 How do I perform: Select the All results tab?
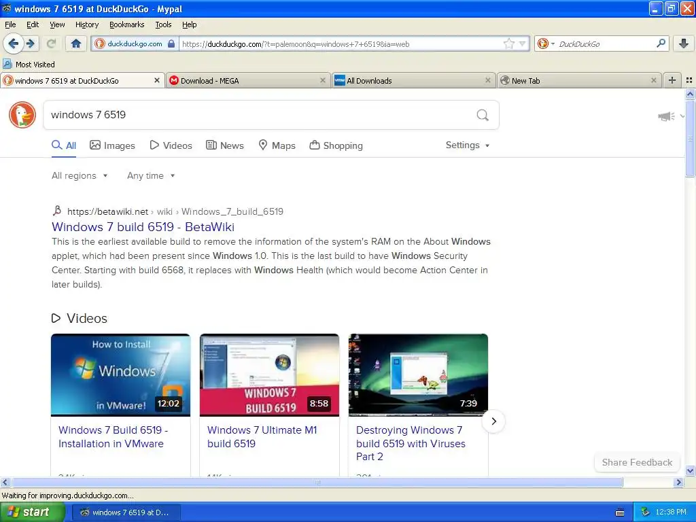click(x=64, y=145)
